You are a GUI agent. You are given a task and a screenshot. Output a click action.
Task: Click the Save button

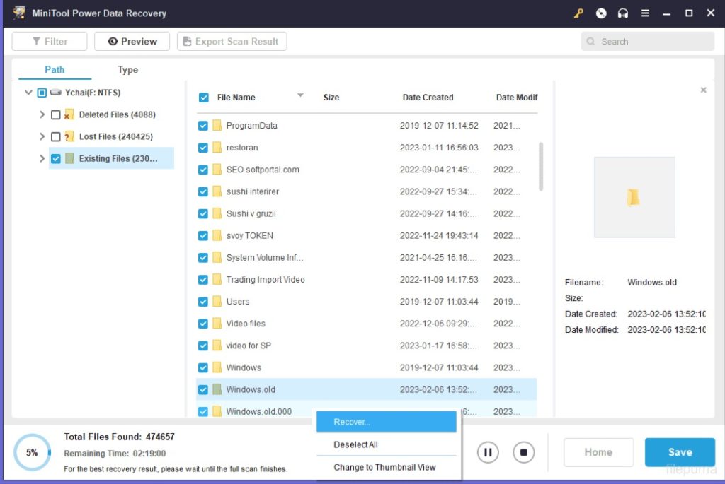(x=680, y=452)
